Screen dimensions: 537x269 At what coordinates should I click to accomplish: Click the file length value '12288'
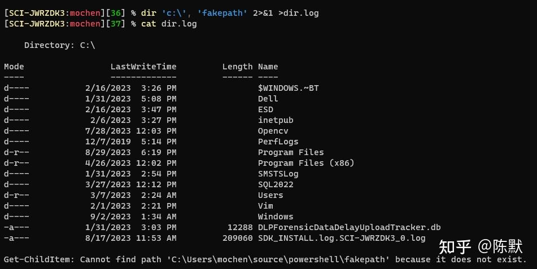point(240,227)
